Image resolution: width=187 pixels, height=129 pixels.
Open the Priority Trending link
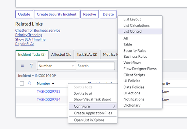coord(29,35)
